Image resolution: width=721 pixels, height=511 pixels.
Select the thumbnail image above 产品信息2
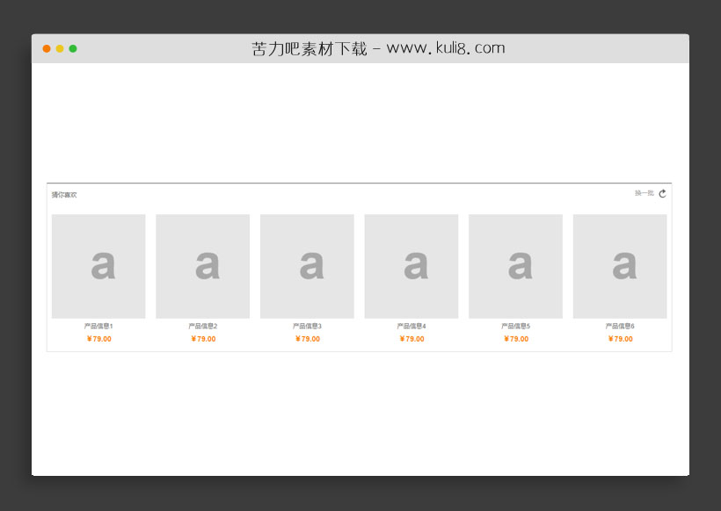[202, 266]
